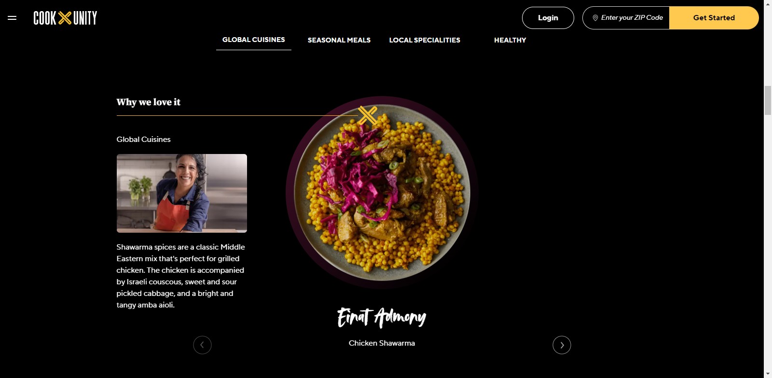The height and width of the screenshot is (378, 772).
Task: Advance to next dish with right arrow
Action: (x=562, y=345)
